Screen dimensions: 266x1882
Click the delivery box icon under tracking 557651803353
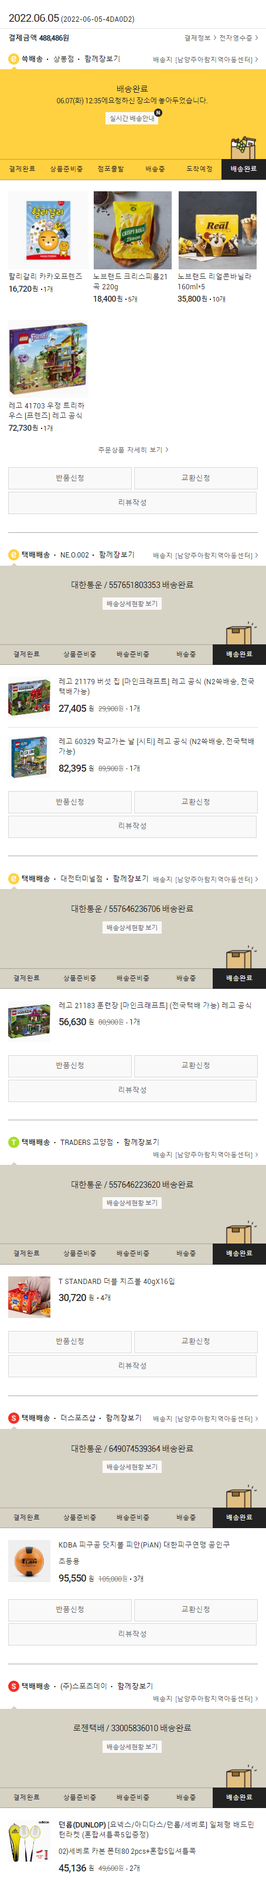click(238, 633)
